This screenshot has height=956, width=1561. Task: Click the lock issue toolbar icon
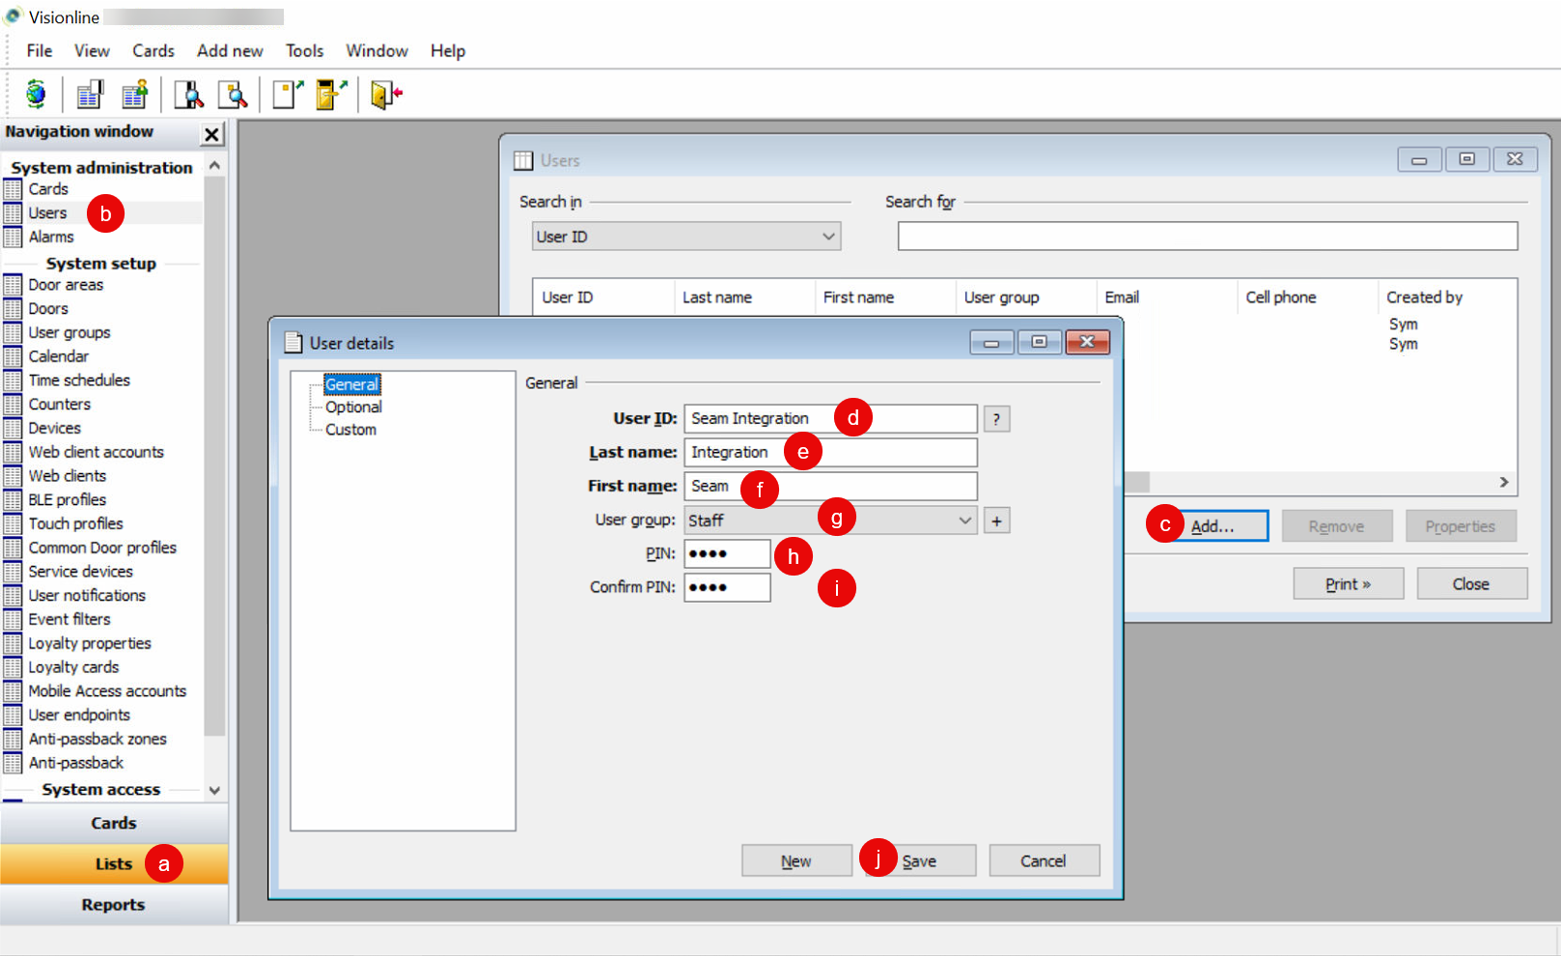pos(329,95)
